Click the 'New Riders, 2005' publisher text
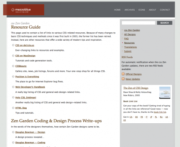The image size is (180, 147). pyautogui.click(x=132, y=95)
